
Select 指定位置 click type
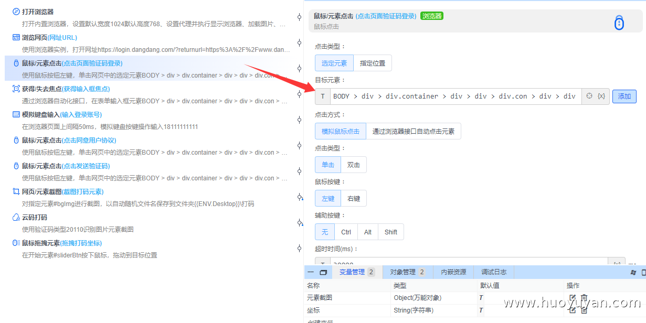373,63
